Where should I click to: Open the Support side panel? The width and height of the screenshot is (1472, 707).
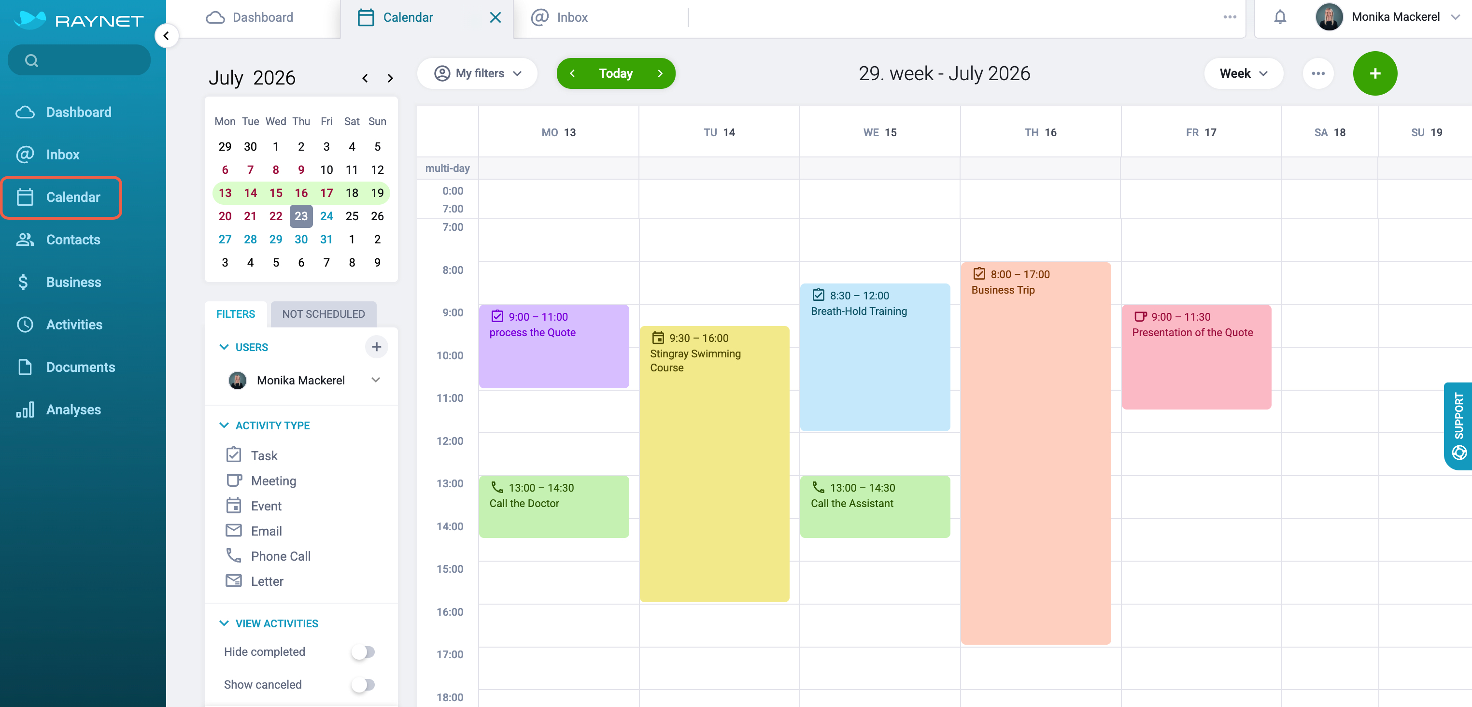[x=1458, y=425]
